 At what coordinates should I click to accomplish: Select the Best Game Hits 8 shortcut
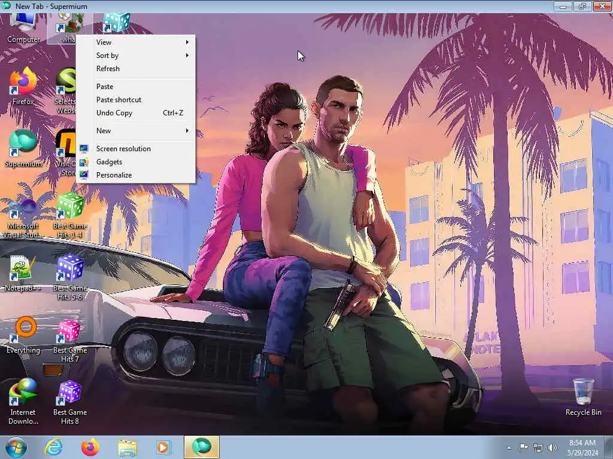click(x=70, y=402)
